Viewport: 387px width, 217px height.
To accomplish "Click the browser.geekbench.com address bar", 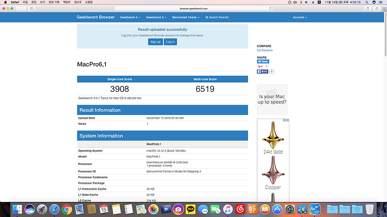I will coord(193,9).
